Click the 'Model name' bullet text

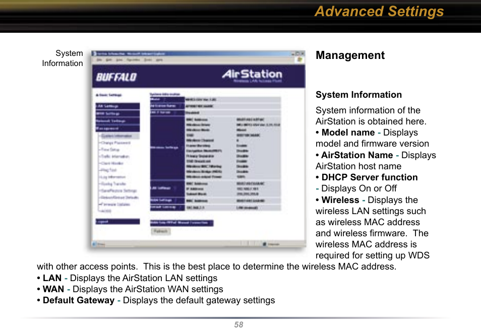(348, 132)
